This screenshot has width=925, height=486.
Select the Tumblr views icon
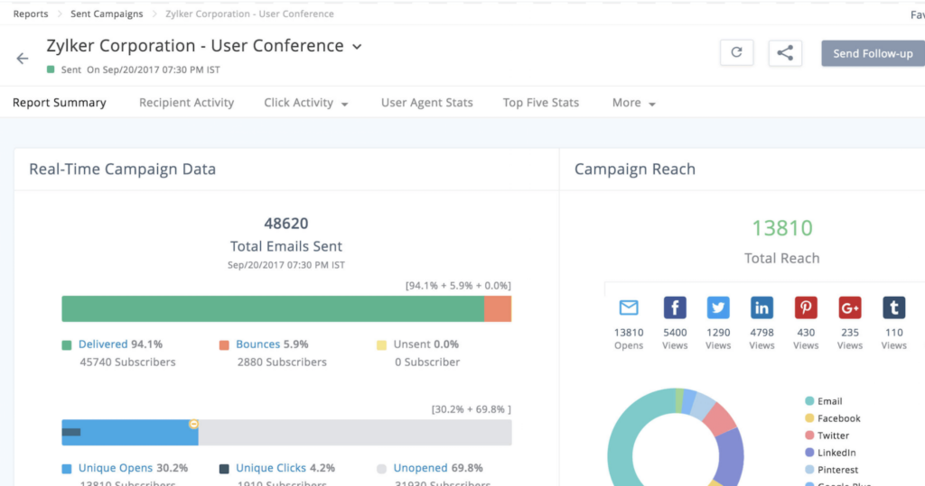coord(893,307)
